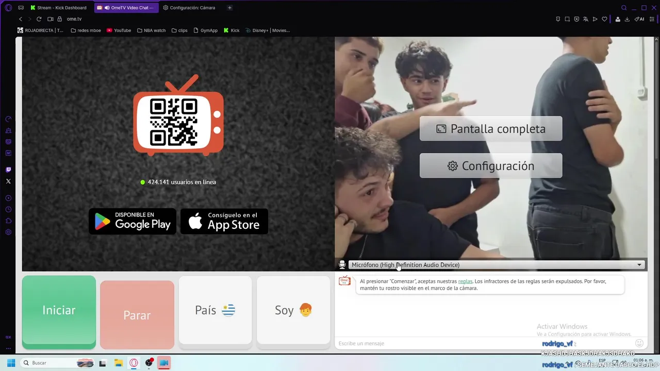Reload the ome.tv page
The height and width of the screenshot is (371, 660).
pos(39,19)
